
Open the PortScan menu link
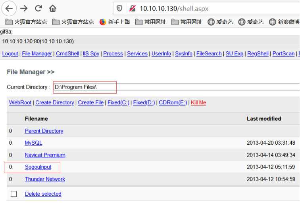point(283,54)
